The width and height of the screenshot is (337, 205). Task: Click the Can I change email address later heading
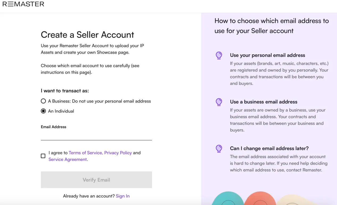click(269, 148)
